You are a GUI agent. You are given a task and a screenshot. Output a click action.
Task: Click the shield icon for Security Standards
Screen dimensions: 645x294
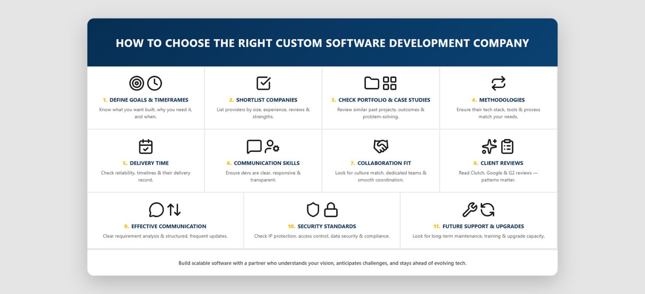tap(313, 210)
